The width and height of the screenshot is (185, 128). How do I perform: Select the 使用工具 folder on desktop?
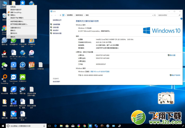pyautogui.click(x=5, y=115)
